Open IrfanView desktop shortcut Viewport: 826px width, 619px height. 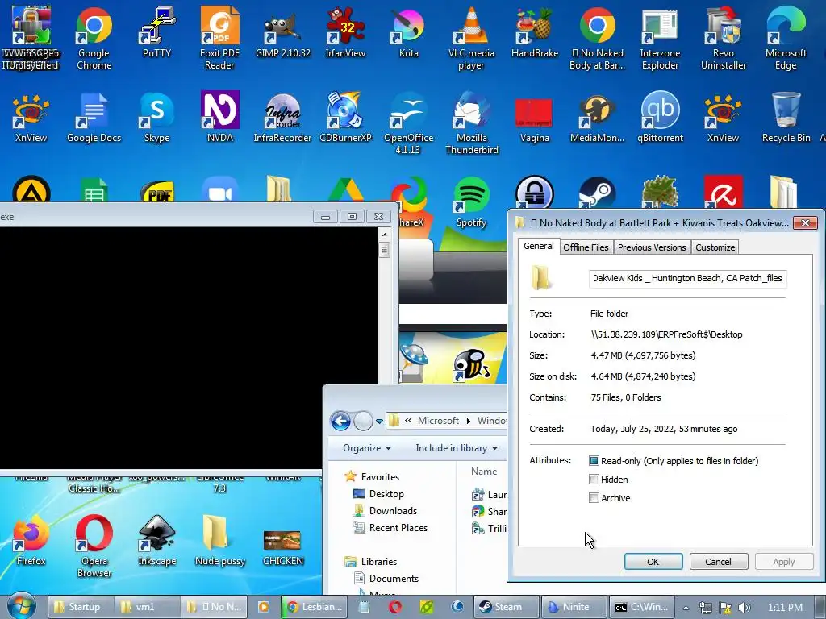click(x=345, y=32)
